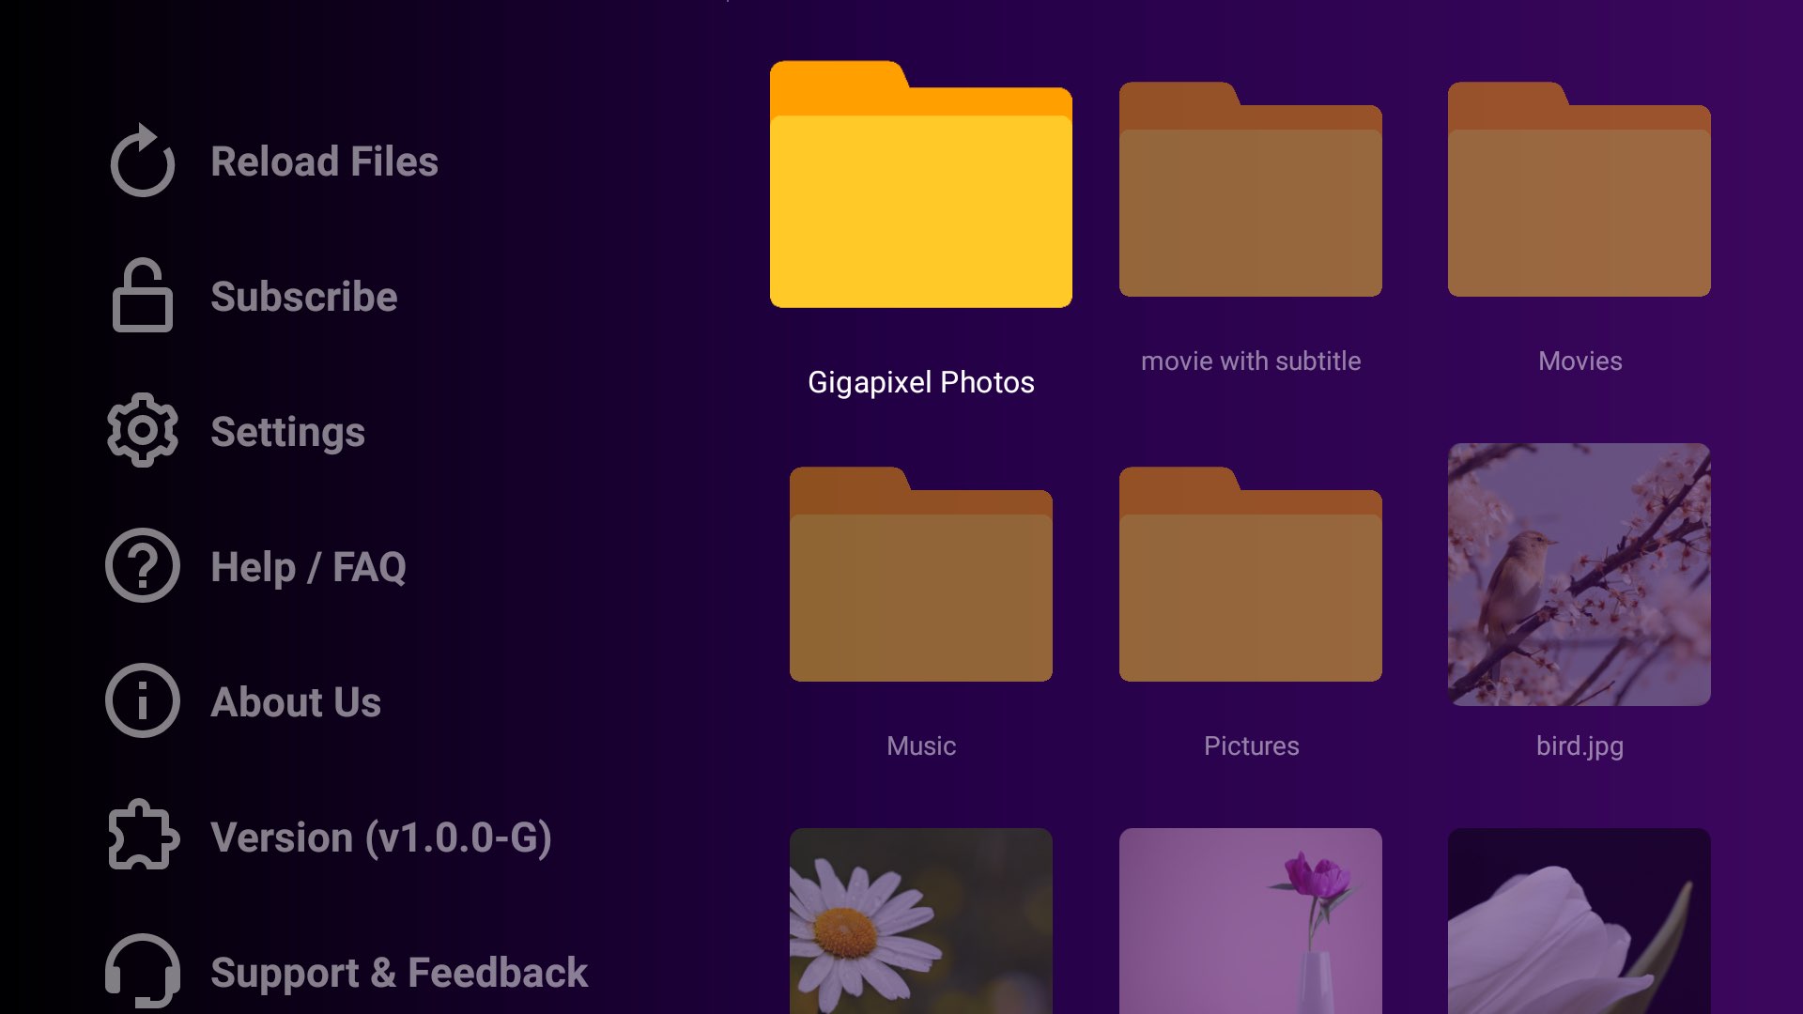
Task: Select the Subscribe padlock icon
Action: (143, 297)
